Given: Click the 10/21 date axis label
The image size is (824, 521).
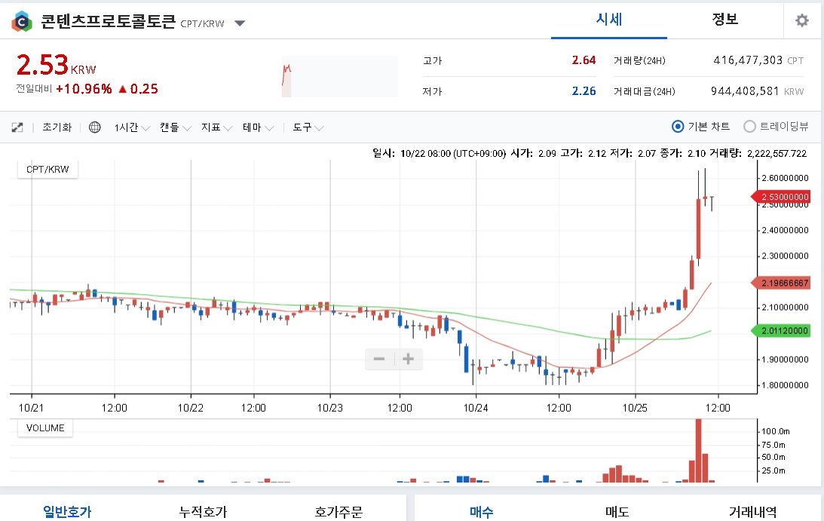Looking at the screenshot, I should pos(32,408).
